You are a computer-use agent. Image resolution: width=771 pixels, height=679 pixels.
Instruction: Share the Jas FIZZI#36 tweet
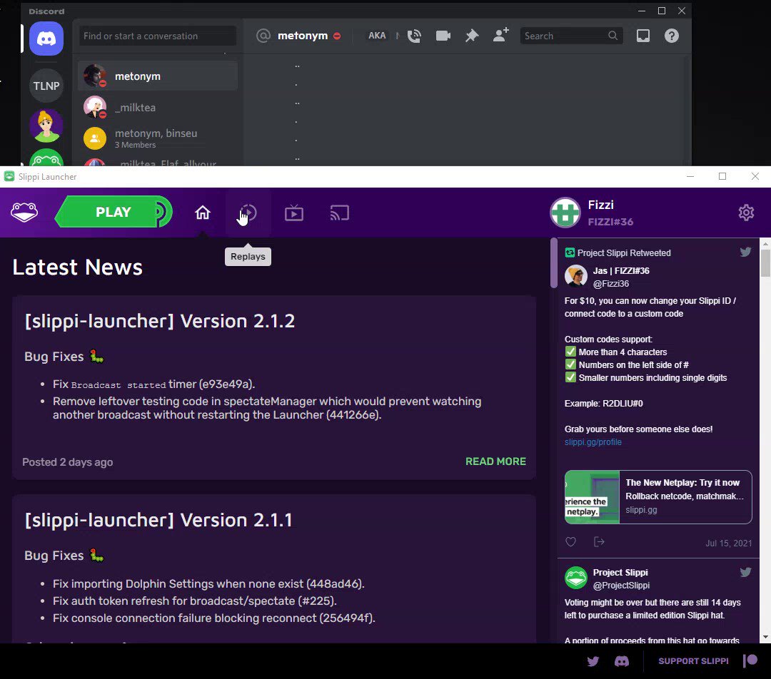599,542
